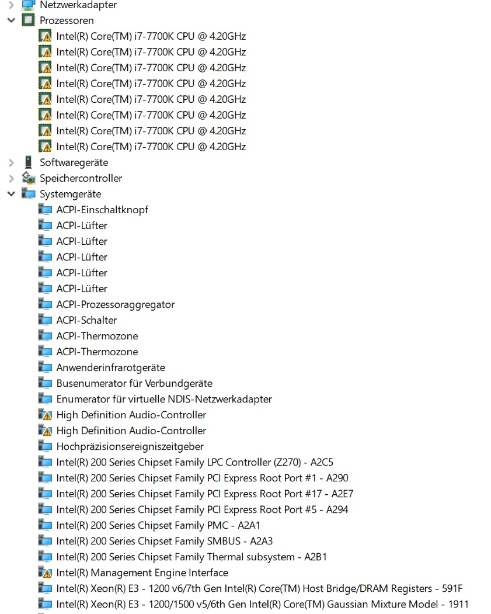
Task: Click the PCI Express Root Port #17 icon
Action: point(45,494)
